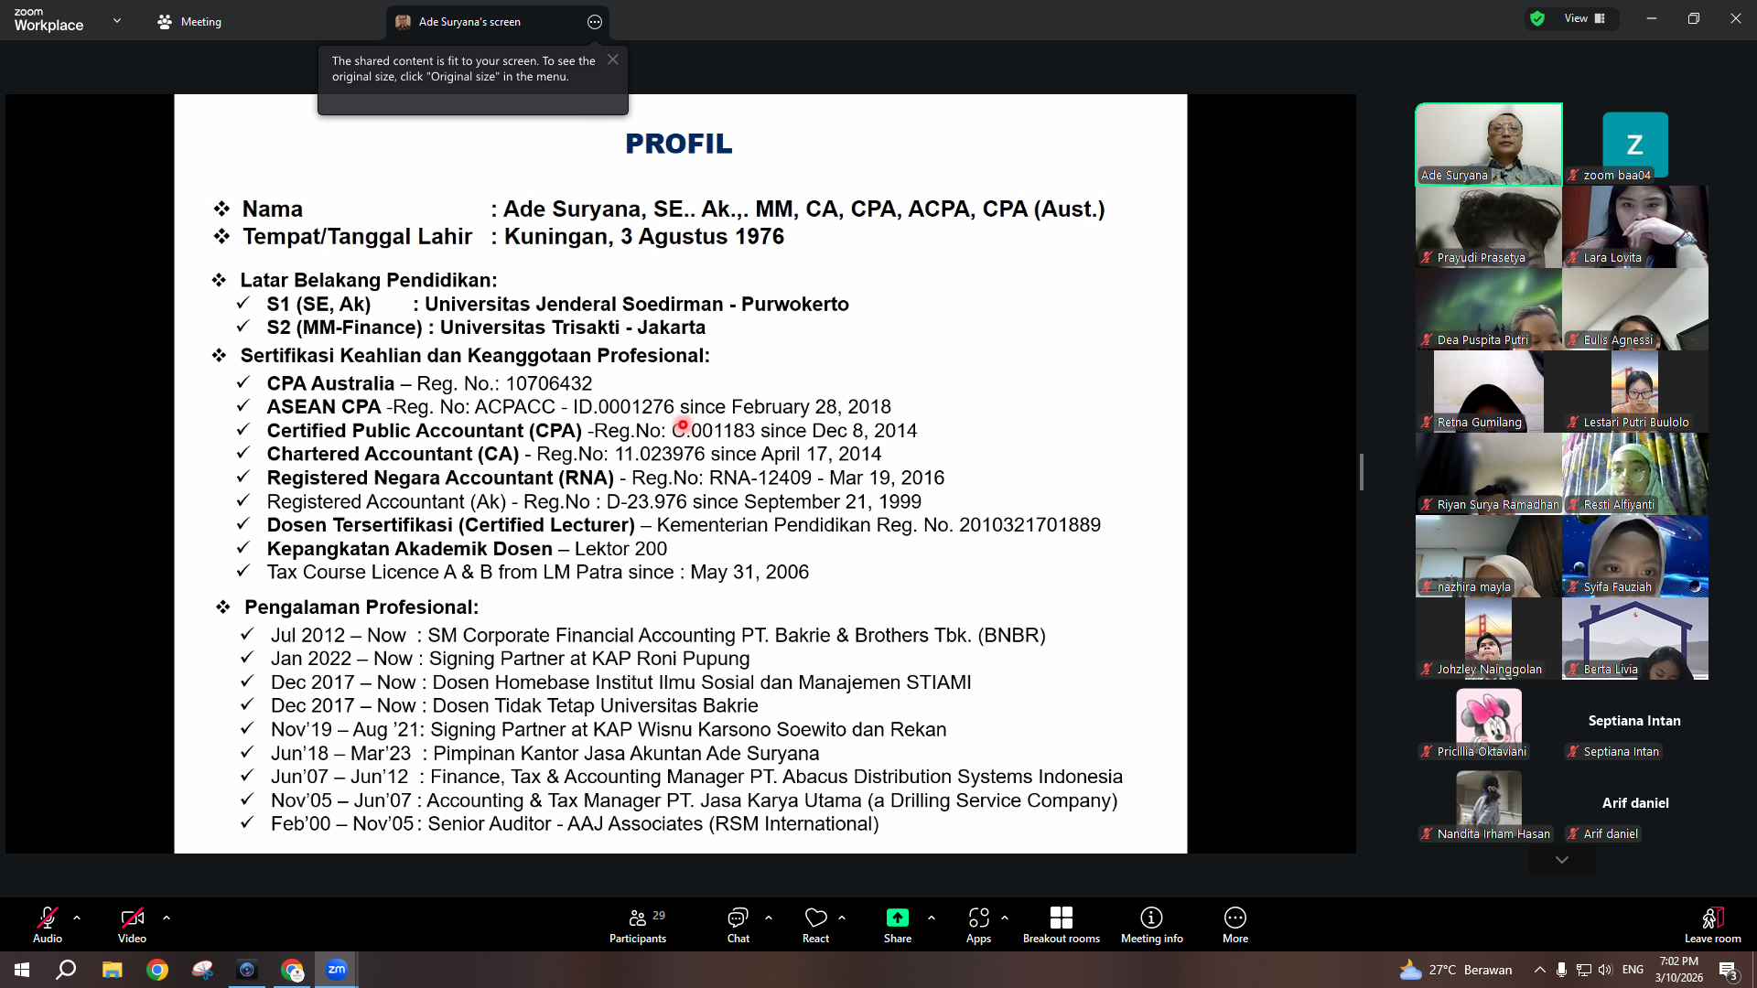Select Nandita Irham Hasan's tile

pyautogui.click(x=1489, y=803)
